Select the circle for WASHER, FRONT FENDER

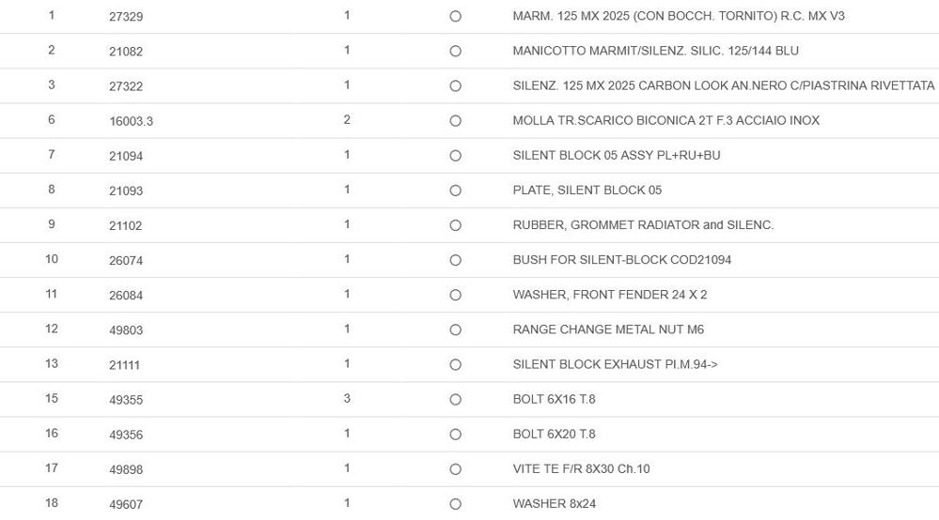pyautogui.click(x=455, y=295)
